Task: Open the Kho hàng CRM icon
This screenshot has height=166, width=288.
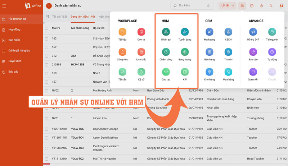Action: click(x=210, y=72)
